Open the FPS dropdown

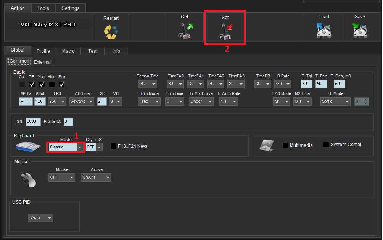[x=57, y=101]
